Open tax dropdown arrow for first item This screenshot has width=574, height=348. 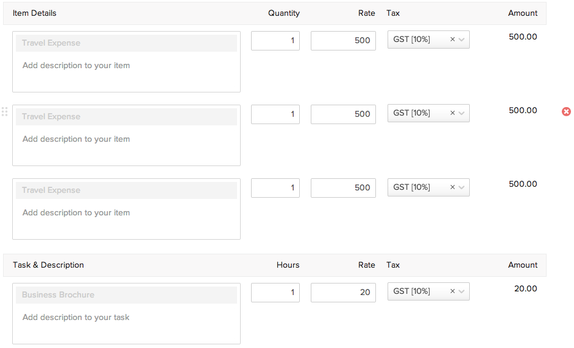(x=462, y=40)
